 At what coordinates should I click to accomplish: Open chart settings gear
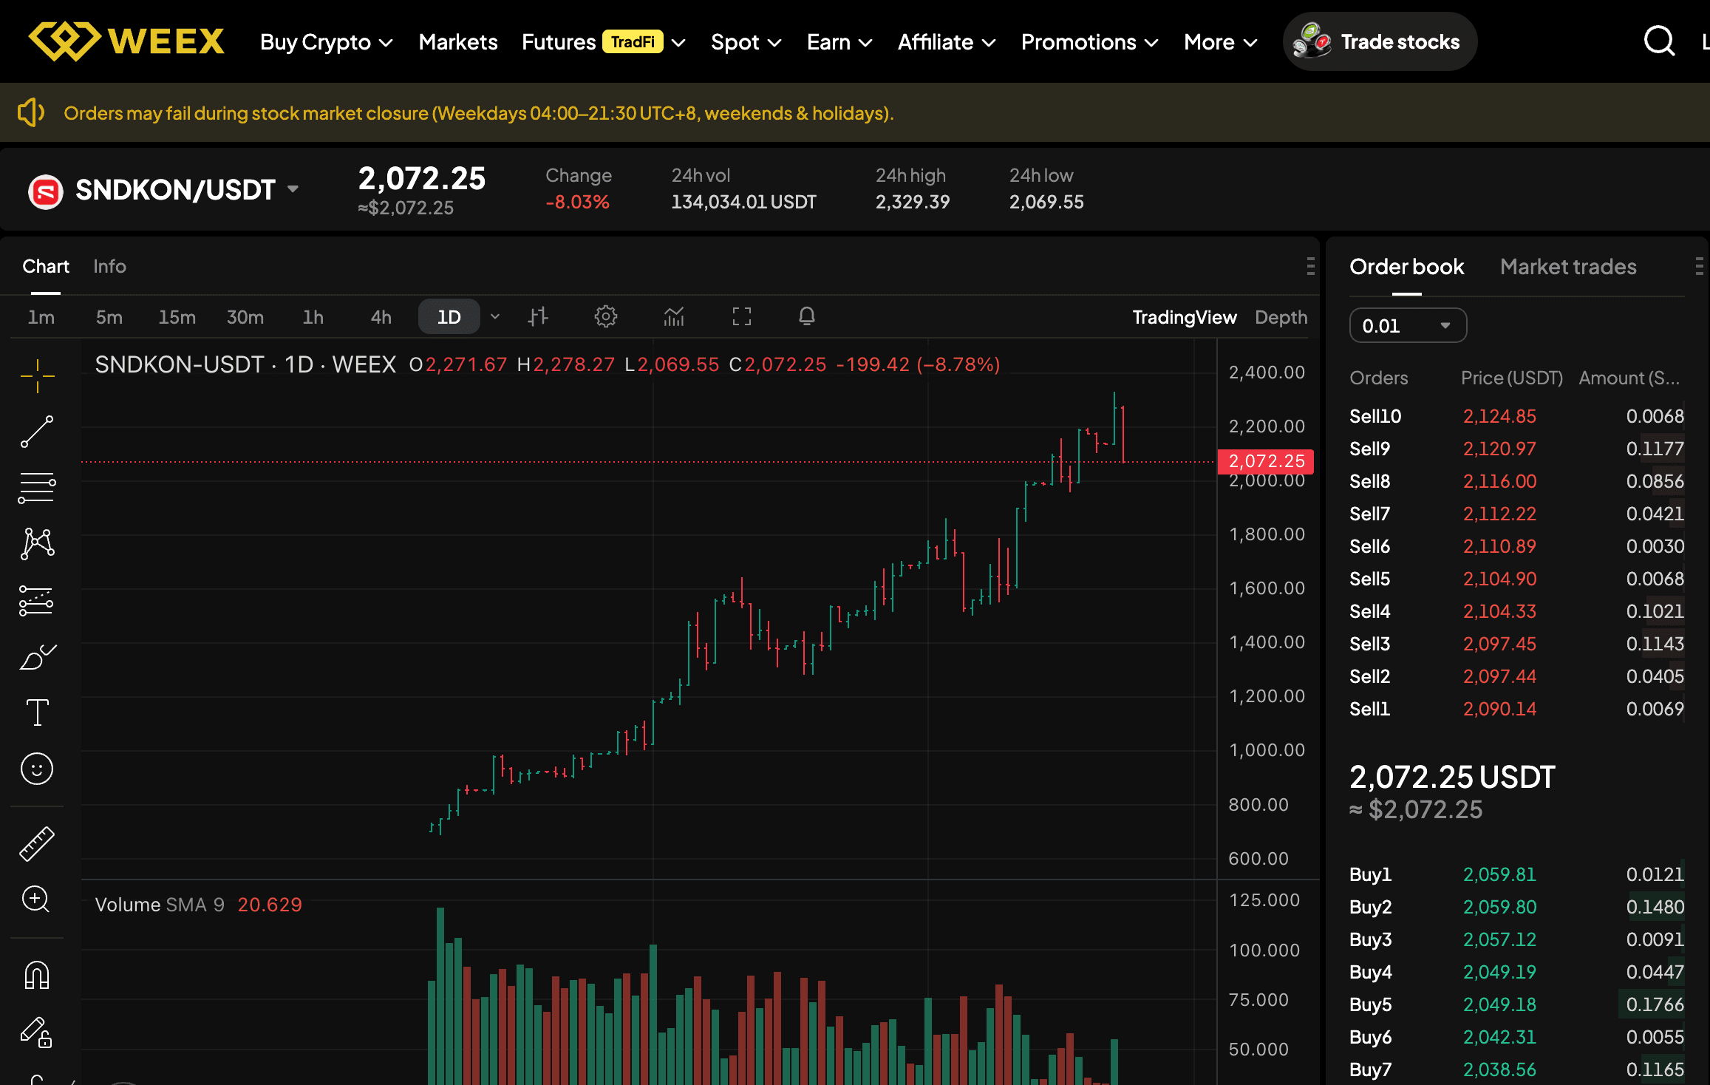(606, 317)
